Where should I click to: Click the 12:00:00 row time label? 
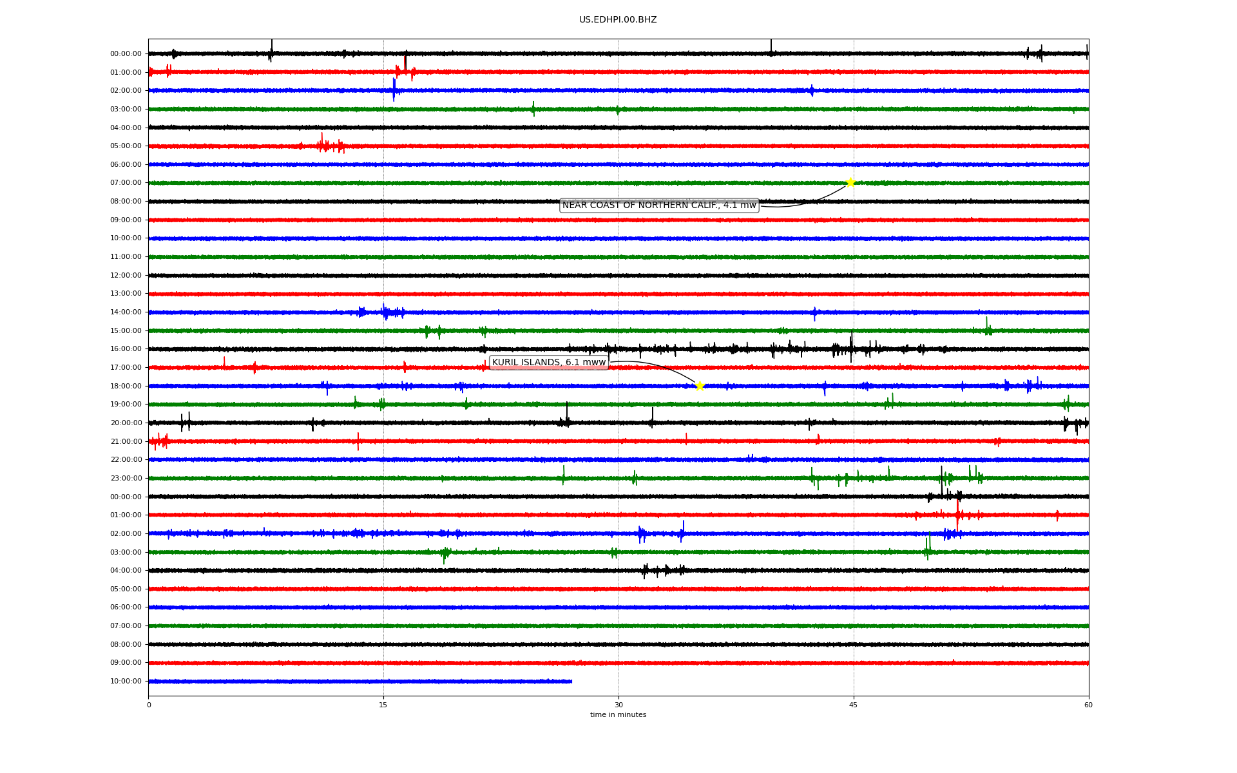[x=126, y=276]
